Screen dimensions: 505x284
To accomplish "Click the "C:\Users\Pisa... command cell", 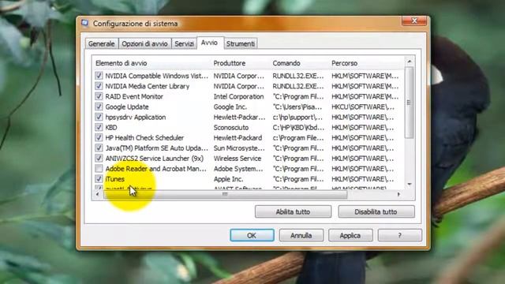I will pyautogui.click(x=297, y=106).
